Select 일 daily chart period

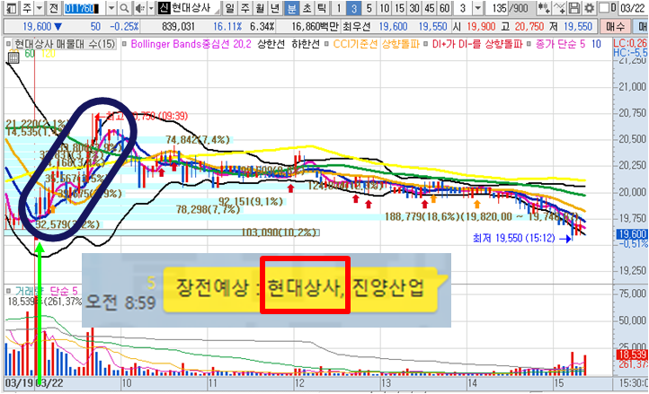click(229, 8)
